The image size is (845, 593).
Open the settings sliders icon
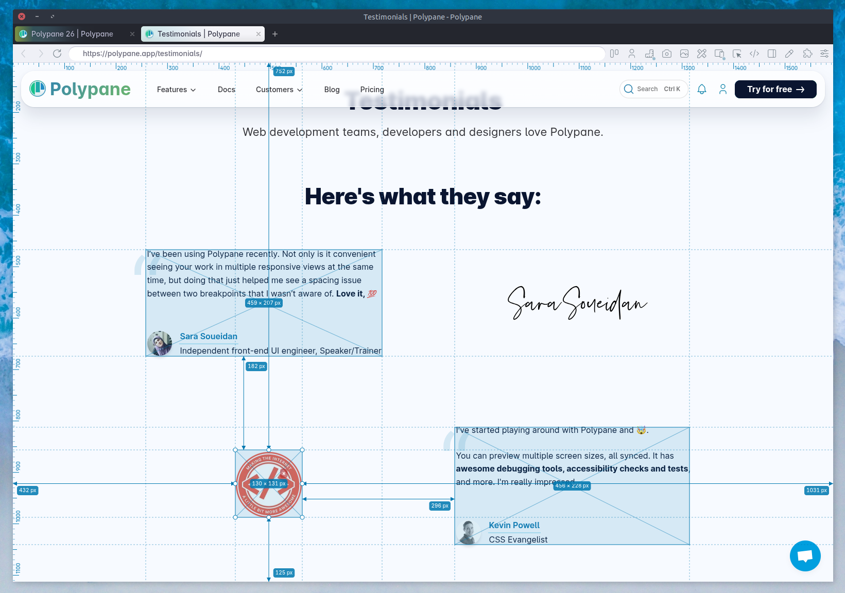pyautogui.click(x=824, y=54)
